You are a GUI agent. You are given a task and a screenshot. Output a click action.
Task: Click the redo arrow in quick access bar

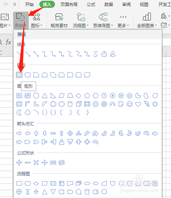(x=6, y=4)
